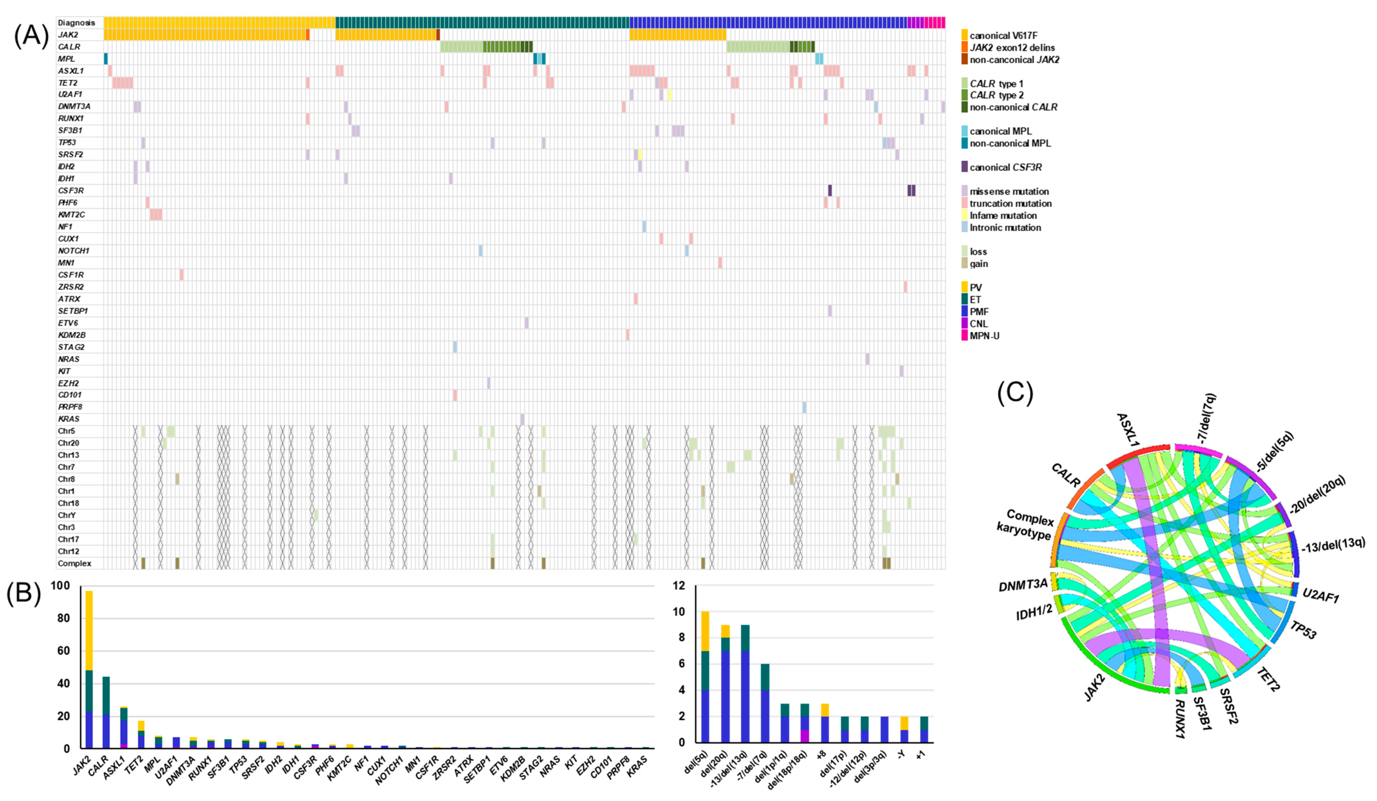Click the Intronic mutation legend swatch

(x=964, y=227)
